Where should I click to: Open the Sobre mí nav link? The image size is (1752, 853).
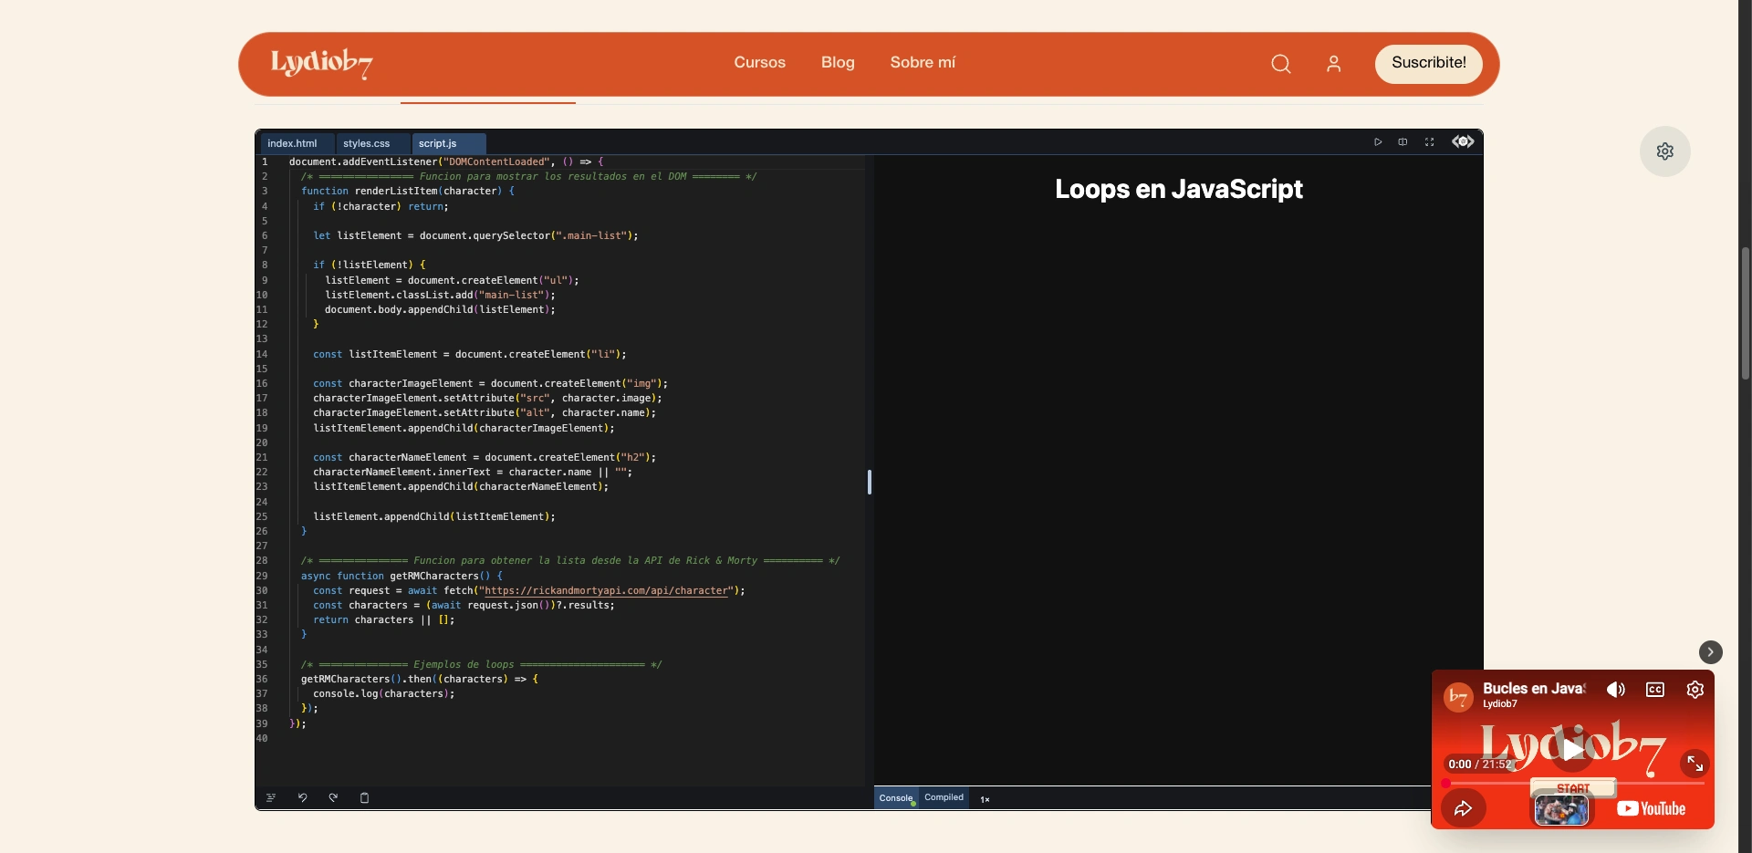(x=923, y=62)
